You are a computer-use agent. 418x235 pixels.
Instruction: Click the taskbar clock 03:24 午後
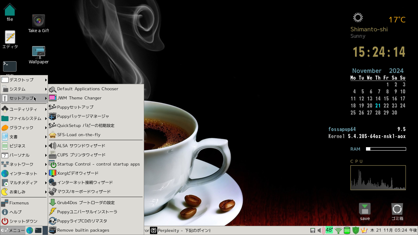click(x=394, y=230)
